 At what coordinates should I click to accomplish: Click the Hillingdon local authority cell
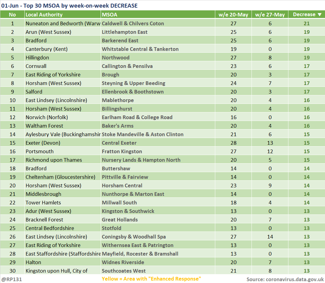(37, 58)
